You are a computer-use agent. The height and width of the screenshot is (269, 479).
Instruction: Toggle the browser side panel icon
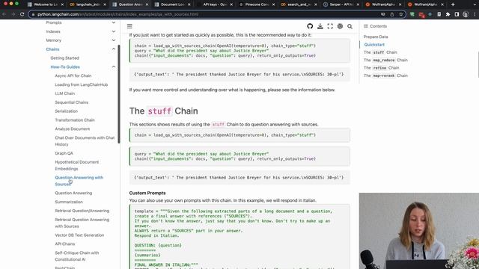457,14
